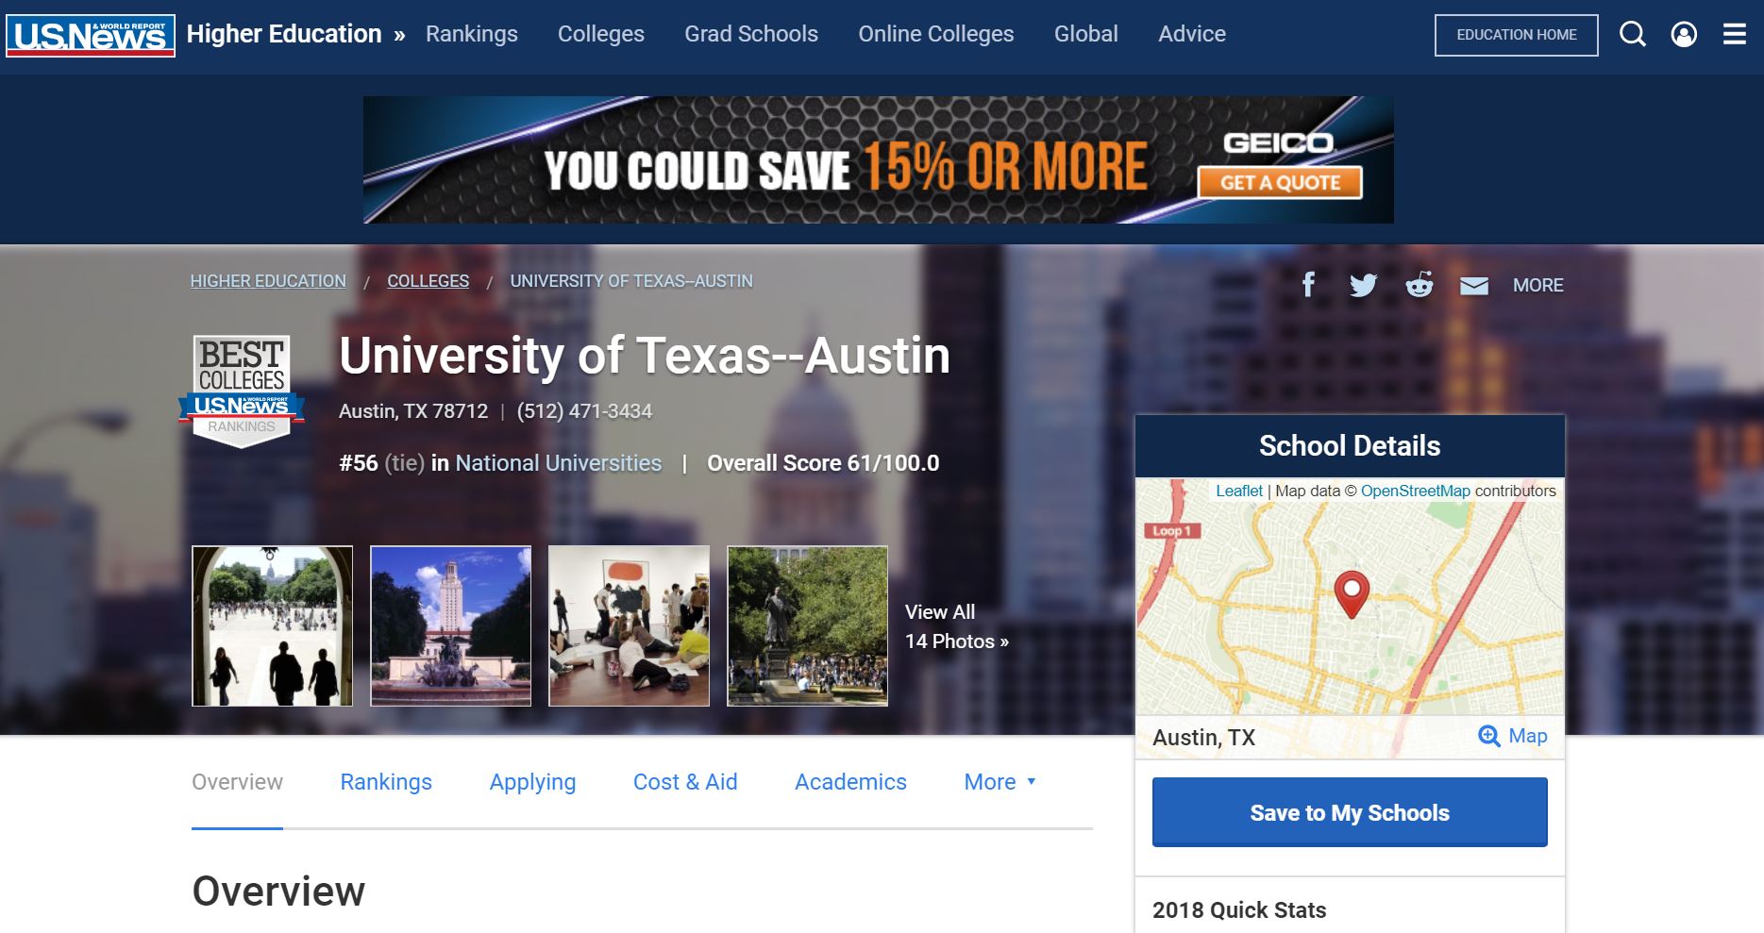Screen dimensions: 1764x933
Task: Click the user account profile icon
Action: pyautogui.click(x=1684, y=35)
